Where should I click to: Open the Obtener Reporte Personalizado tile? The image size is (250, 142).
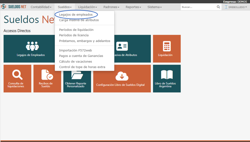(x=77, y=81)
